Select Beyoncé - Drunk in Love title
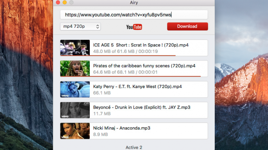The image size is (268, 150). [142, 107]
